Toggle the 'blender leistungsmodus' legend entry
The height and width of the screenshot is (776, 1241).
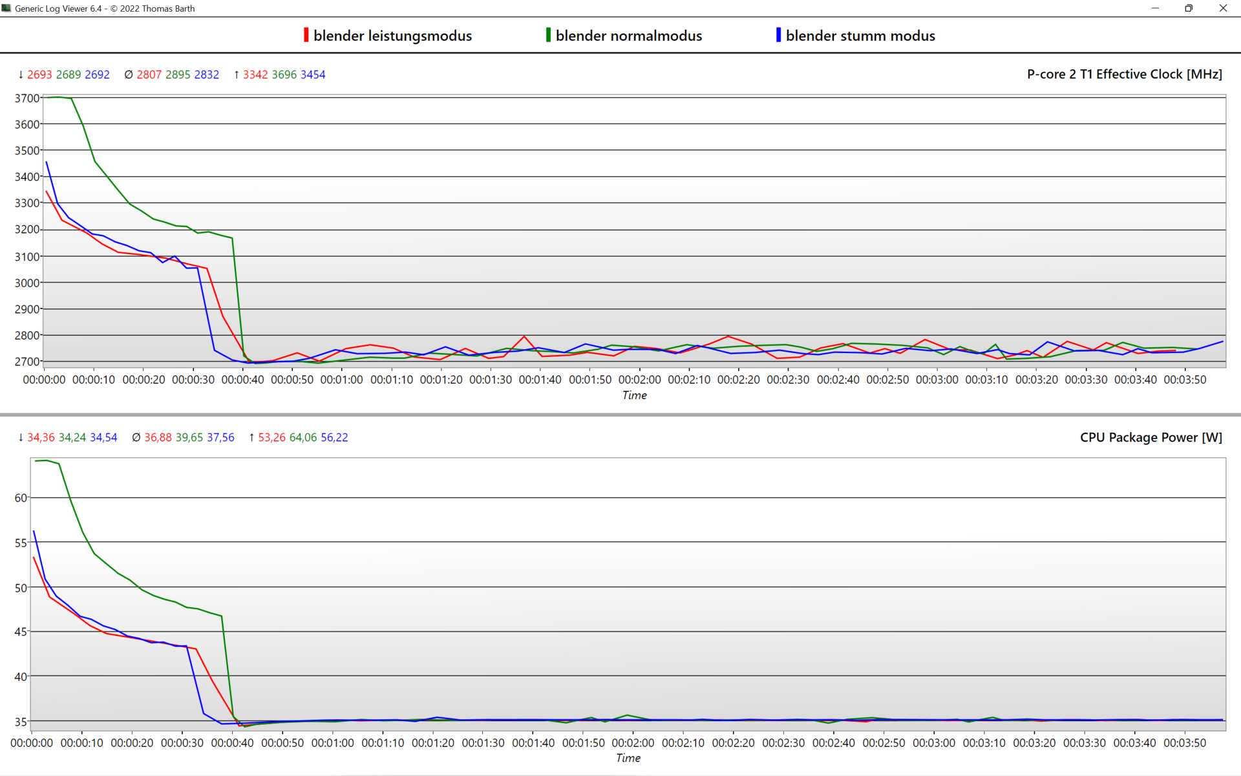pyautogui.click(x=392, y=36)
